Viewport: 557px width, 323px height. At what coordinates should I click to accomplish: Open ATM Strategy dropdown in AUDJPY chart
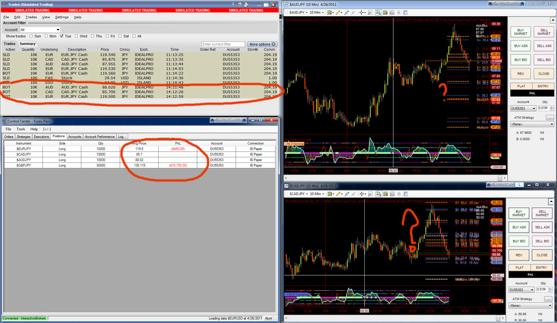[532, 124]
